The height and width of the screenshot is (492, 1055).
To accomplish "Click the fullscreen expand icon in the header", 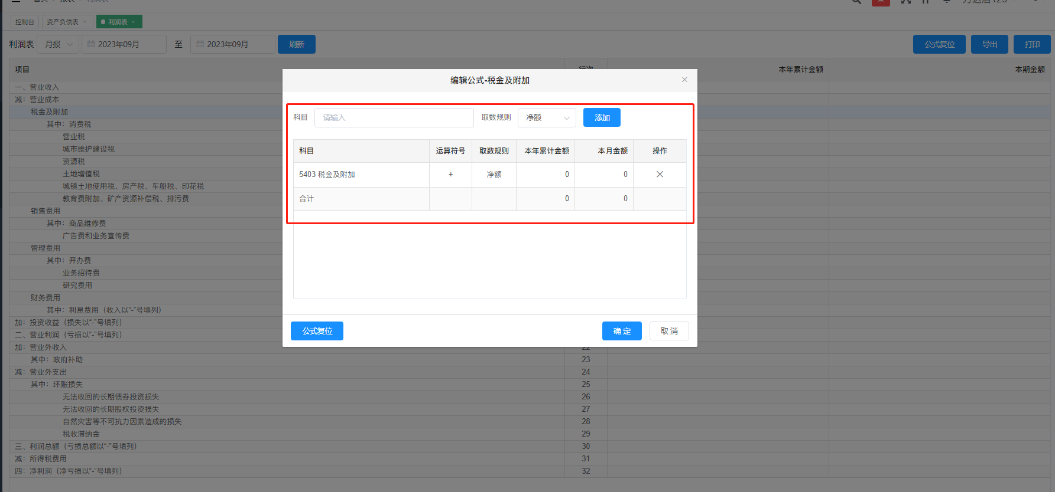I will coord(905,2).
